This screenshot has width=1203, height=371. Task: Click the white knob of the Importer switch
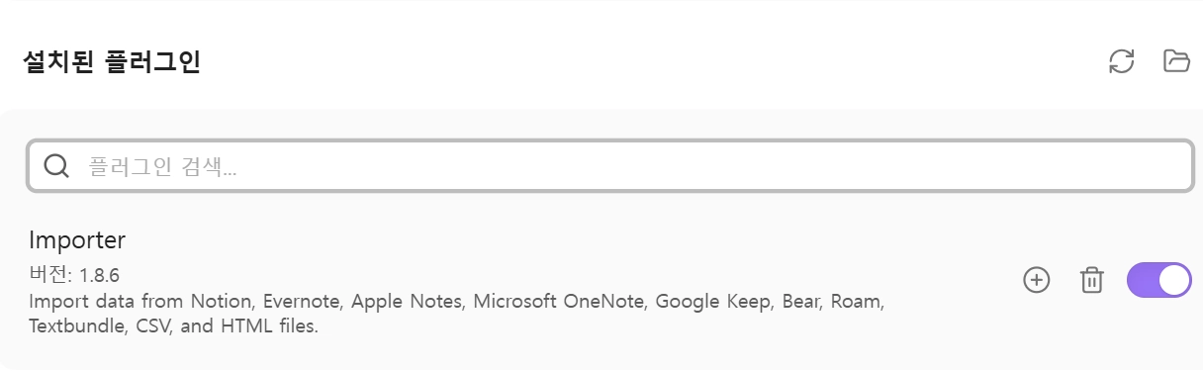[1174, 280]
